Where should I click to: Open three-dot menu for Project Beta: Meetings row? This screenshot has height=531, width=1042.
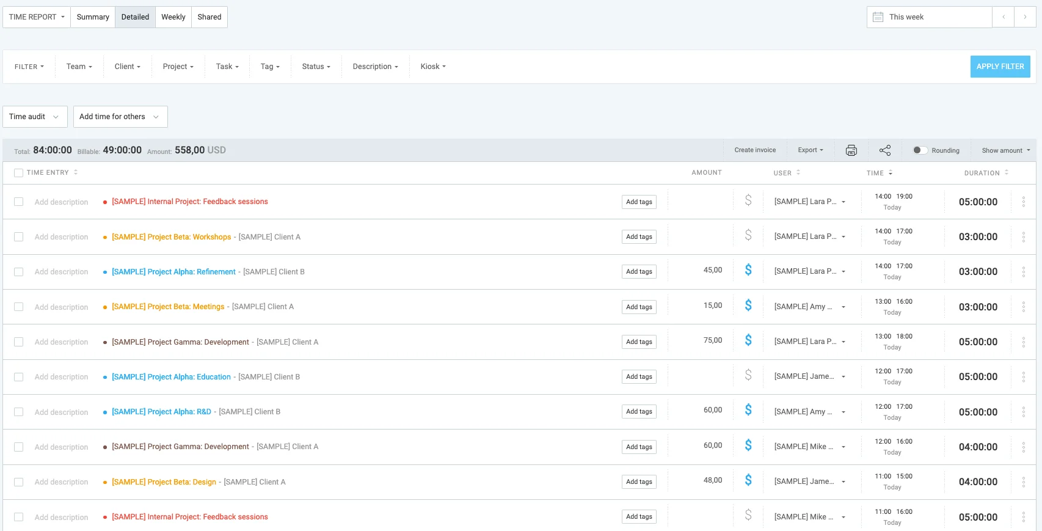pos(1024,307)
